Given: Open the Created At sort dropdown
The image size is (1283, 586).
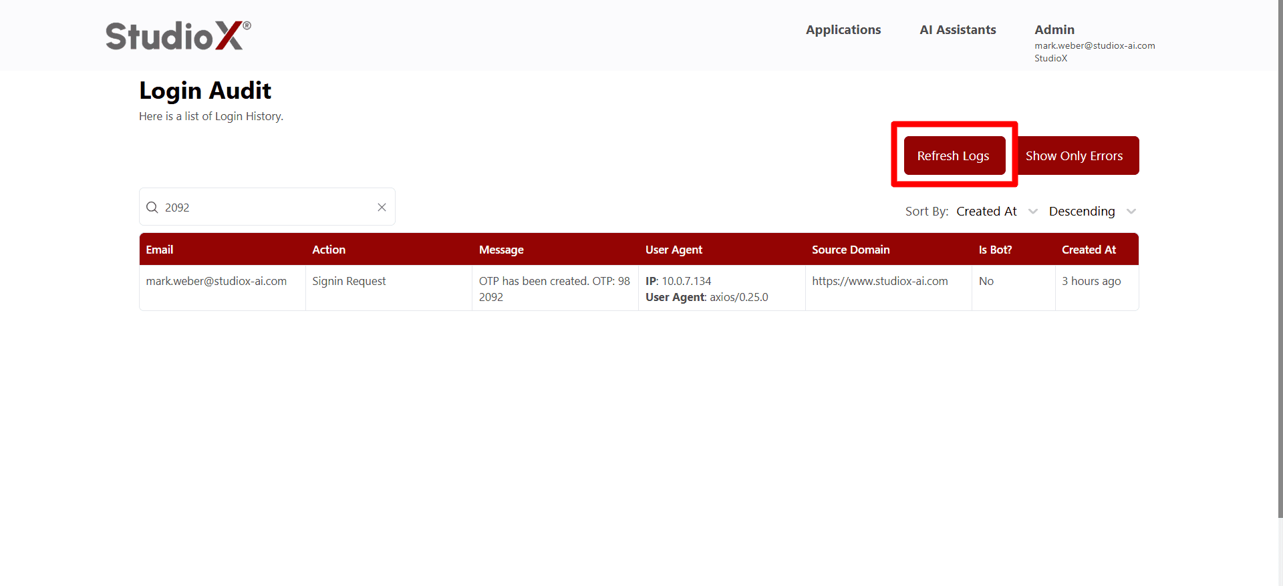Looking at the screenshot, I should (997, 211).
